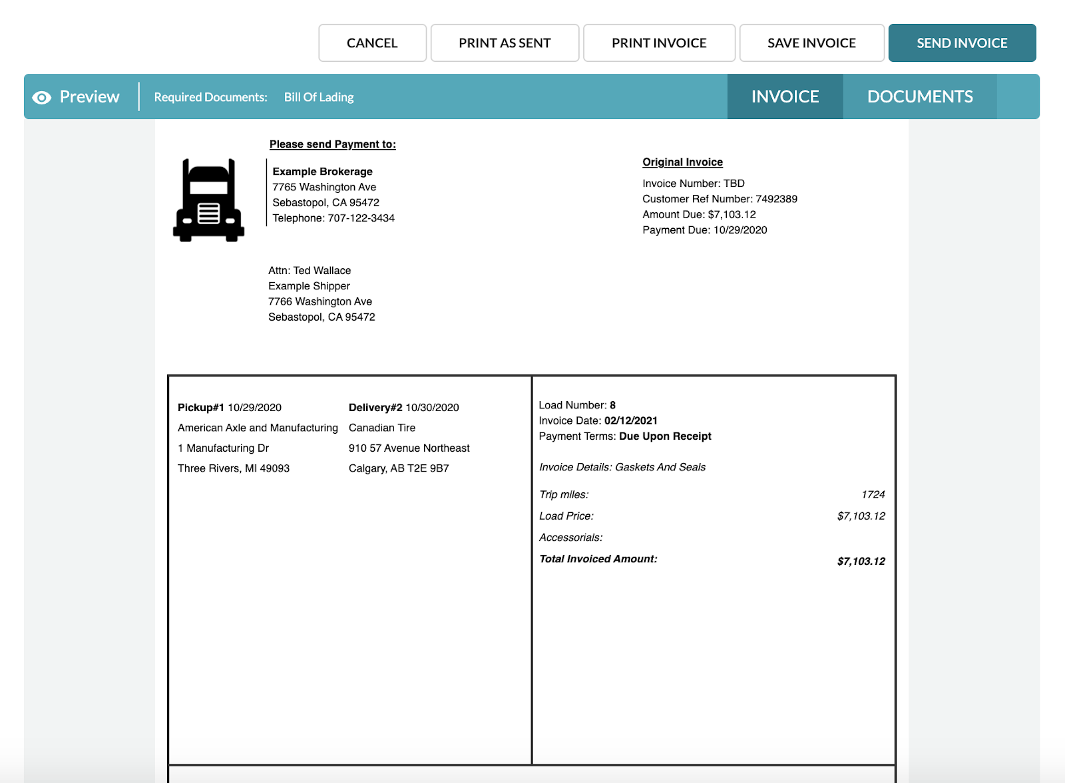This screenshot has height=783, width=1065.
Task: Click the SEND INVOICE button
Action: 962,42
